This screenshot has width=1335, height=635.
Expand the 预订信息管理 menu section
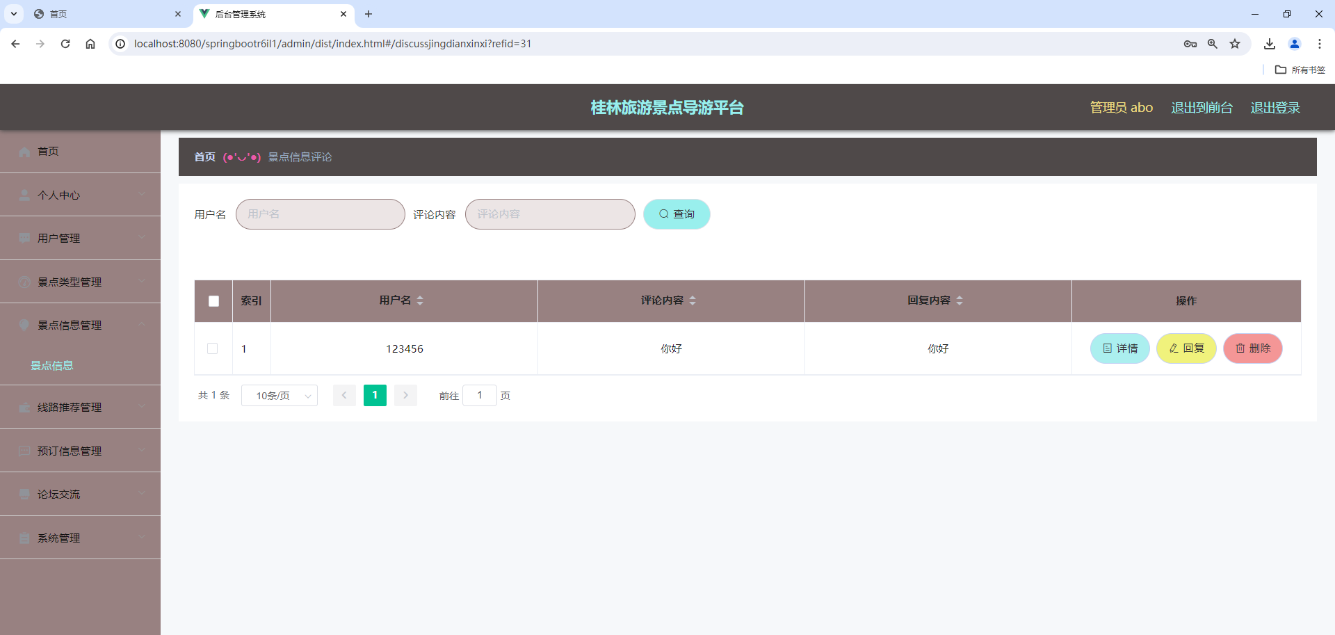[x=70, y=450]
